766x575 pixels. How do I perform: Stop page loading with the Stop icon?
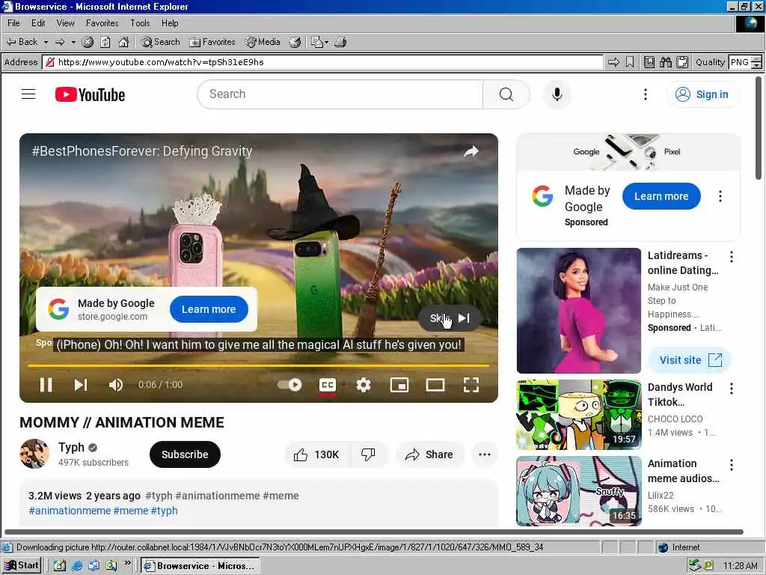(88, 42)
